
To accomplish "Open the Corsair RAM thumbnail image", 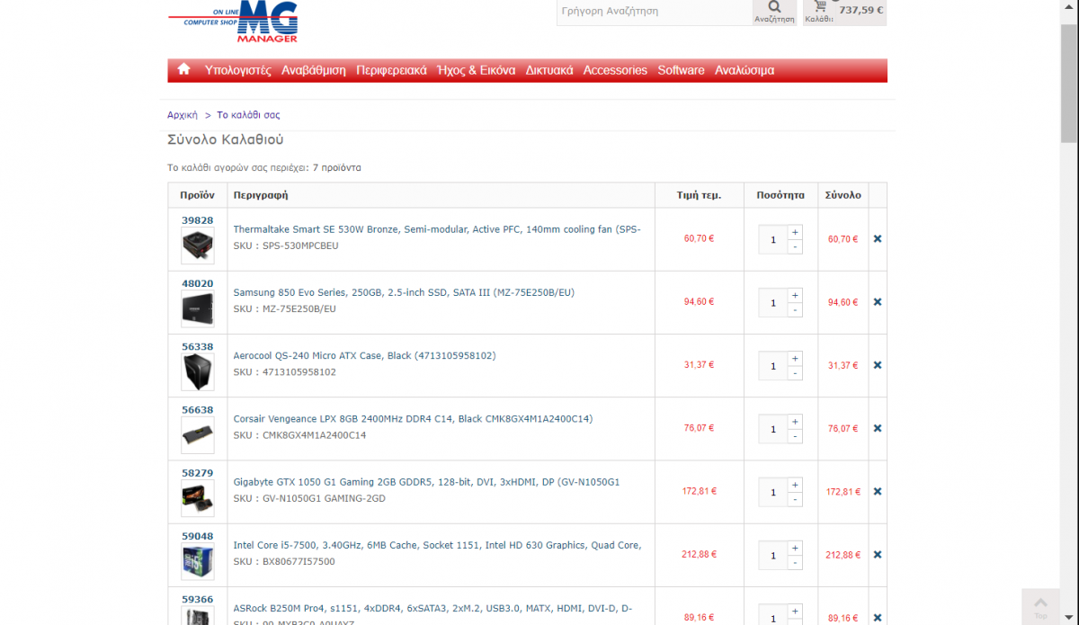I will (198, 434).
